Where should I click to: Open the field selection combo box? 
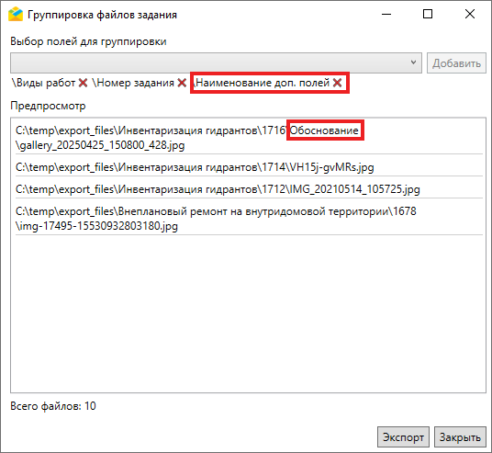click(216, 62)
